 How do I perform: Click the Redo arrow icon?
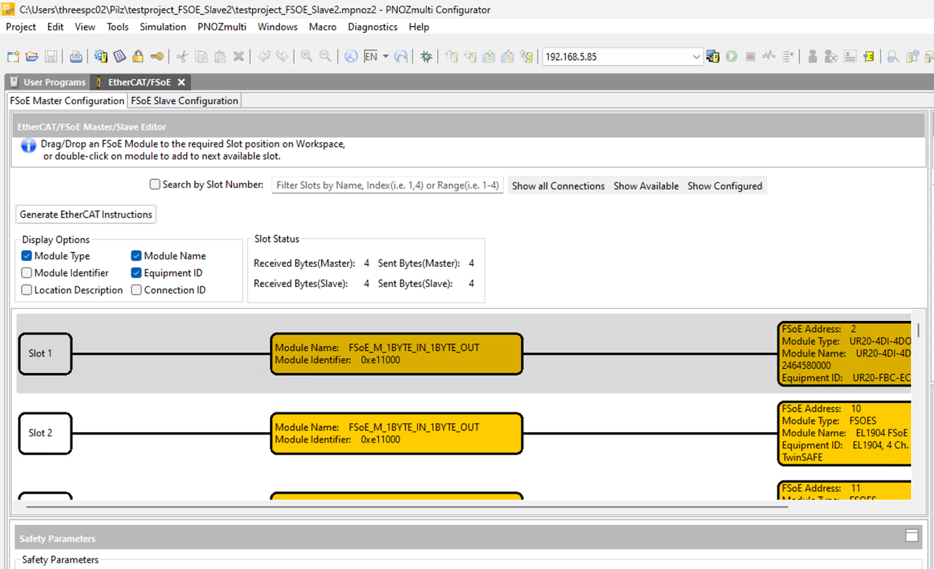(x=283, y=57)
